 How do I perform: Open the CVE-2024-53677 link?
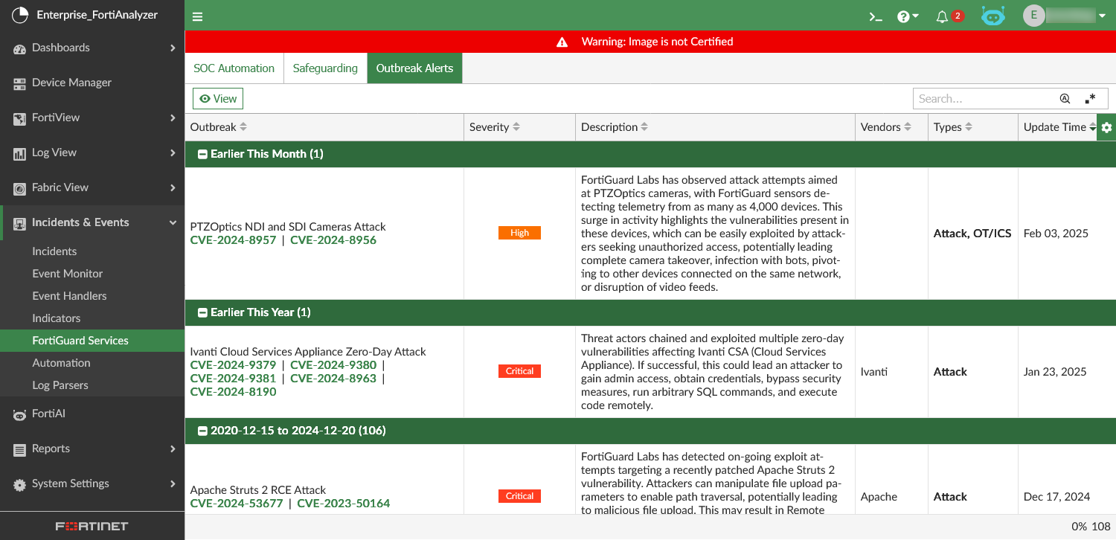point(237,504)
